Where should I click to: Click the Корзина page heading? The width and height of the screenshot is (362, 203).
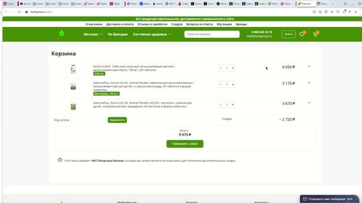click(63, 54)
